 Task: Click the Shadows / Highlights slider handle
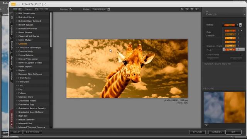pos(210,50)
